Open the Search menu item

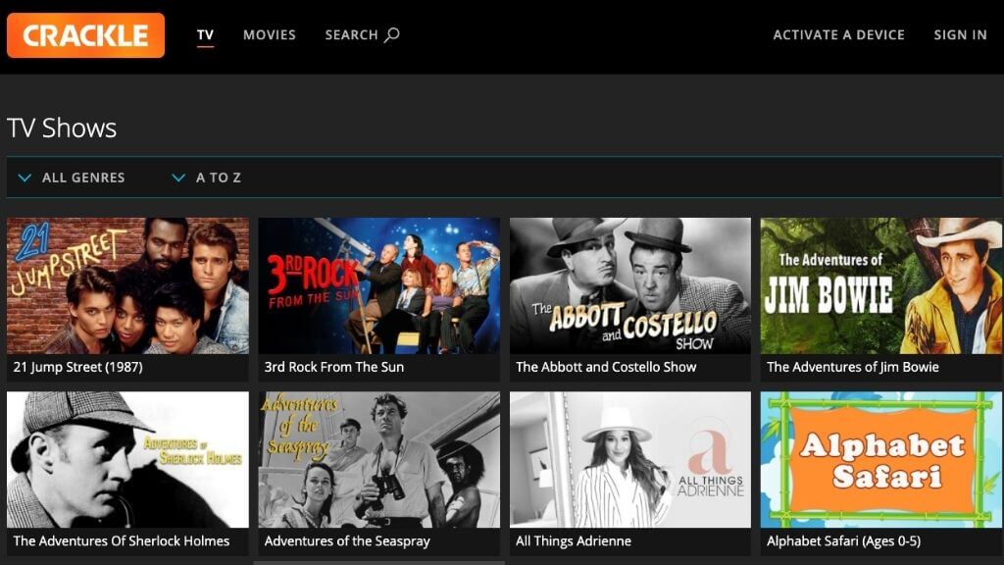pos(363,34)
